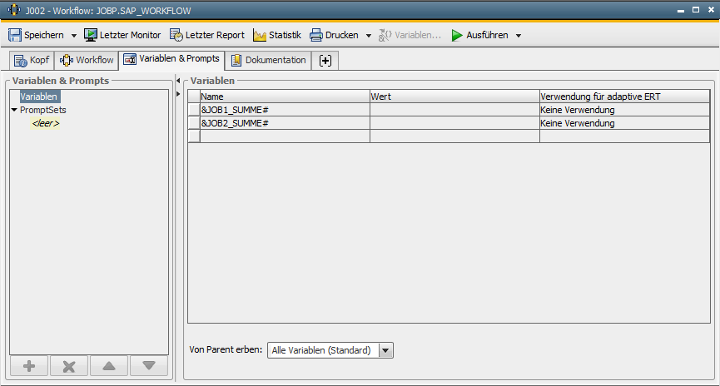Click the move down arrow button
The height and width of the screenshot is (386, 720).
pyautogui.click(x=149, y=365)
